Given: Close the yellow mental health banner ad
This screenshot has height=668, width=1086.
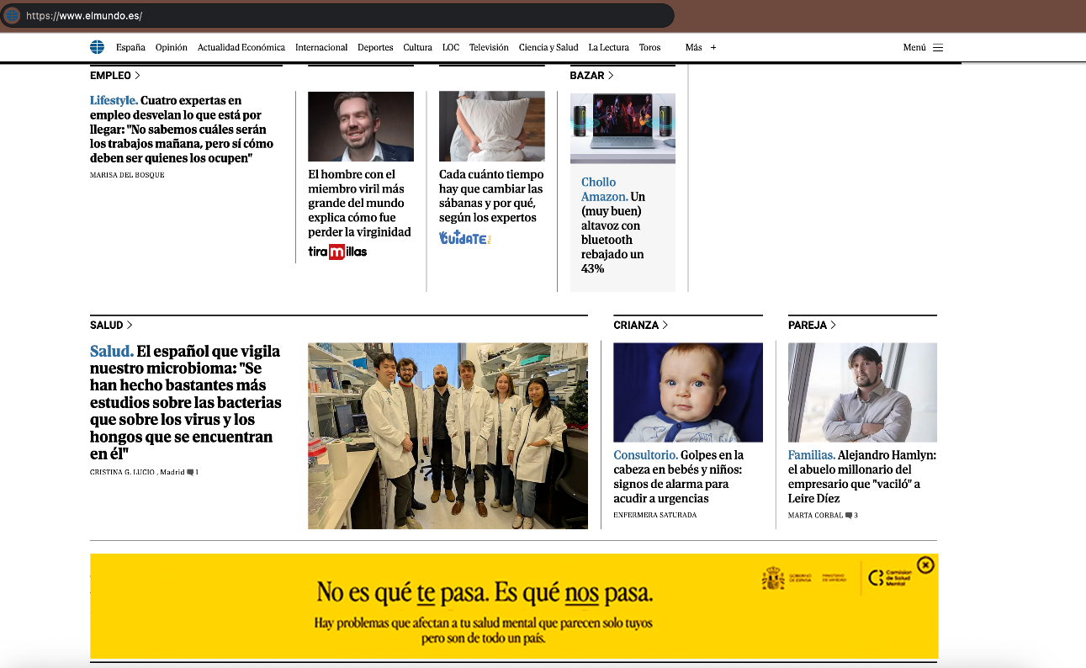Looking at the screenshot, I should tap(925, 565).
